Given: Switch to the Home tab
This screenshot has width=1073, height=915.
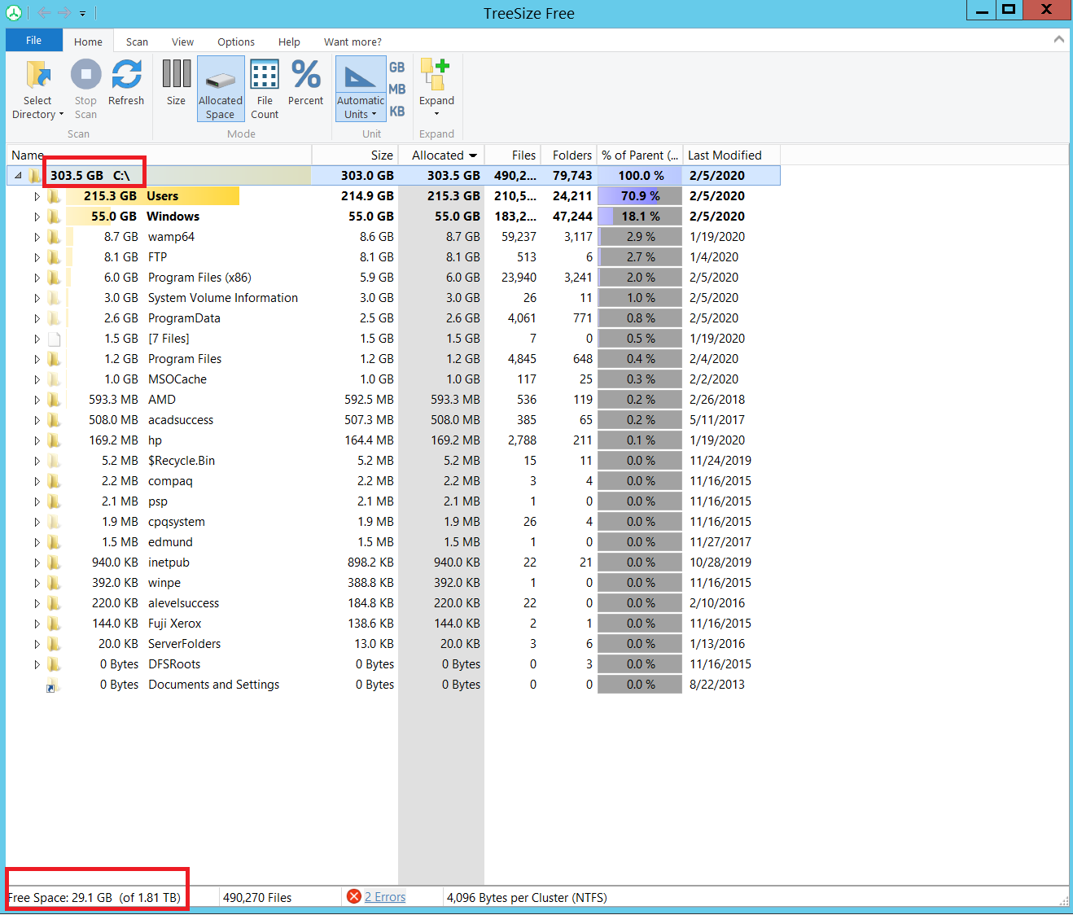Looking at the screenshot, I should pos(88,42).
